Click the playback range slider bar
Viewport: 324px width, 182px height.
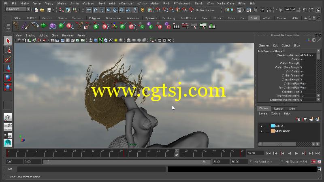127,161
